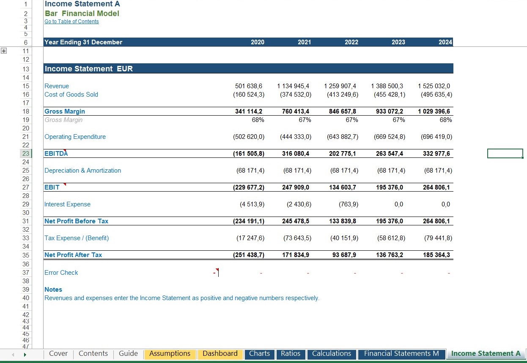The height and width of the screenshot is (363, 527).
Task: Select 2023 Tax Expense (58 612,8)
Action: coord(391,238)
